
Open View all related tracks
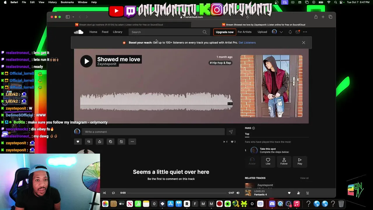coord(304,178)
